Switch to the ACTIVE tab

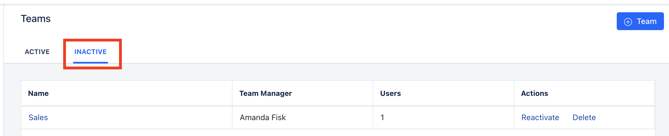[37, 52]
